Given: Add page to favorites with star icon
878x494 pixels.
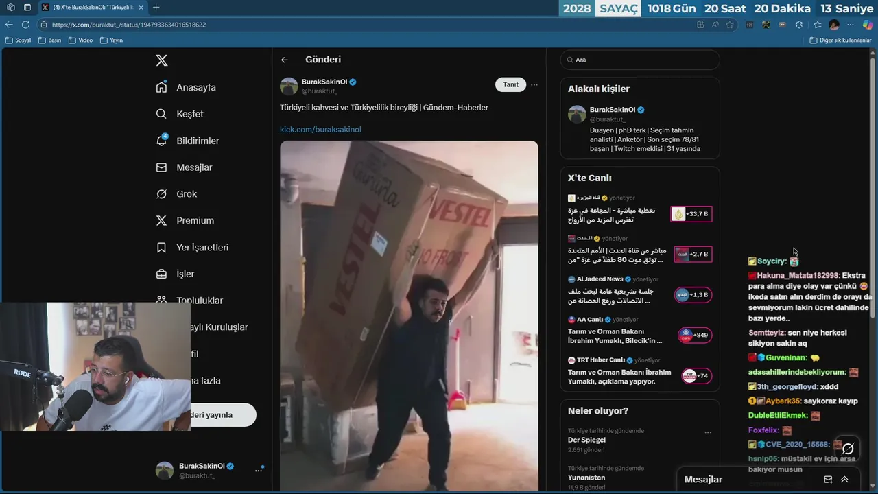Looking at the screenshot, I should (731, 25).
